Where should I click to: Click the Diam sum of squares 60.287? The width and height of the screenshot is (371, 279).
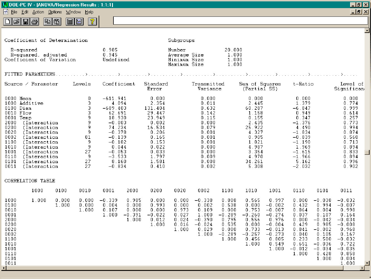[254, 108]
